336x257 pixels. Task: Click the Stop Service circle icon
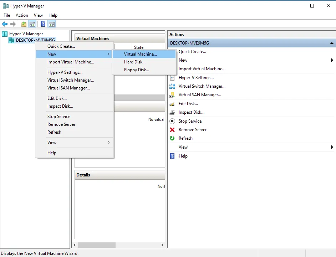(x=172, y=121)
